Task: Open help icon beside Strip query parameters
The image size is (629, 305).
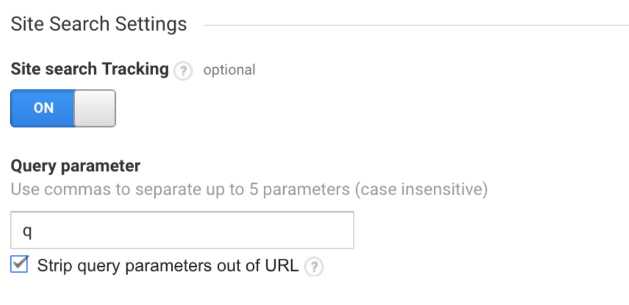Action: coord(314,267)
